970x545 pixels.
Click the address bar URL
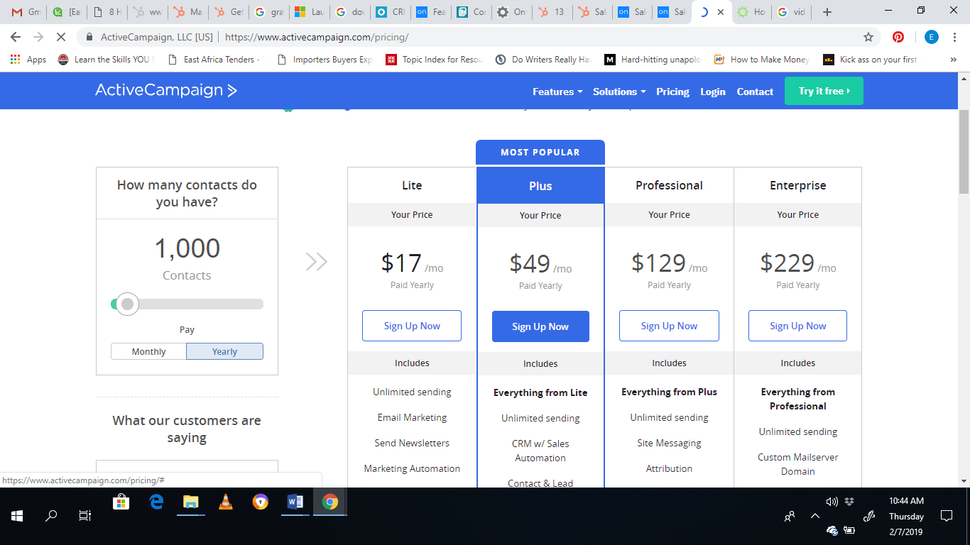[x=316, y=37]
